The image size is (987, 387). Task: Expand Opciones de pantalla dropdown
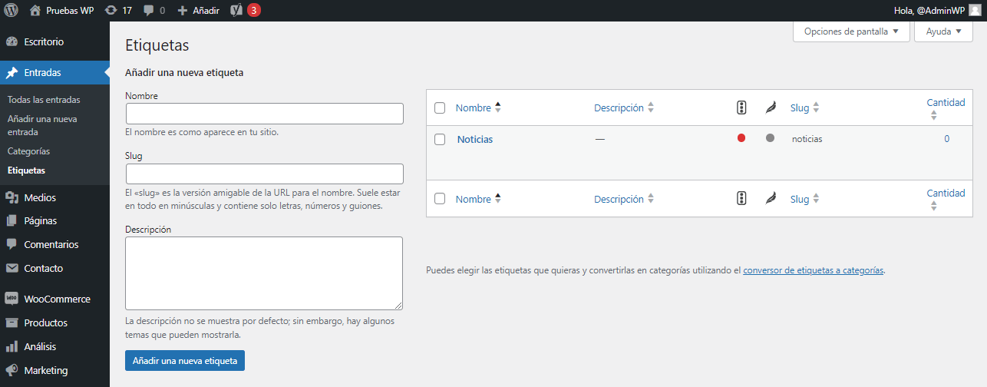tap(851, 31)
